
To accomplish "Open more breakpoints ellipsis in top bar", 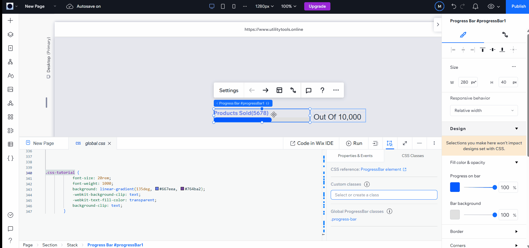I will point(245,6).
